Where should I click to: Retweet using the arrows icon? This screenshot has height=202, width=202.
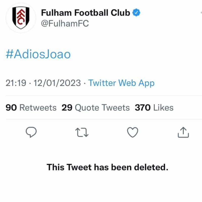[x=82, y=132]
